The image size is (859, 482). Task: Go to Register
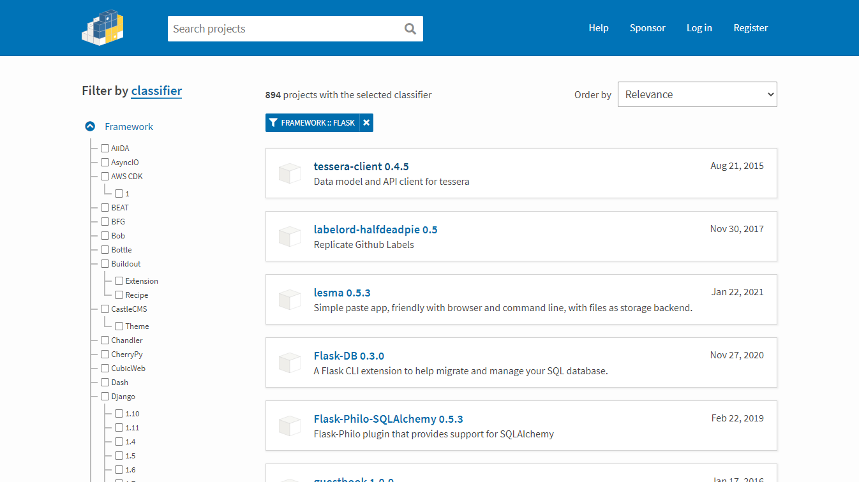(751, 27)
